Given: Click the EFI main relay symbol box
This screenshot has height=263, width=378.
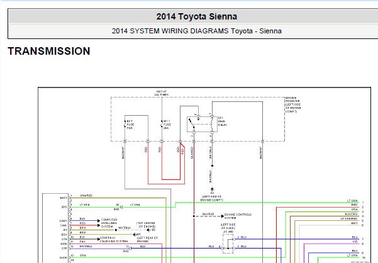Looking at the screenshot, I should (x=202, y=124).
